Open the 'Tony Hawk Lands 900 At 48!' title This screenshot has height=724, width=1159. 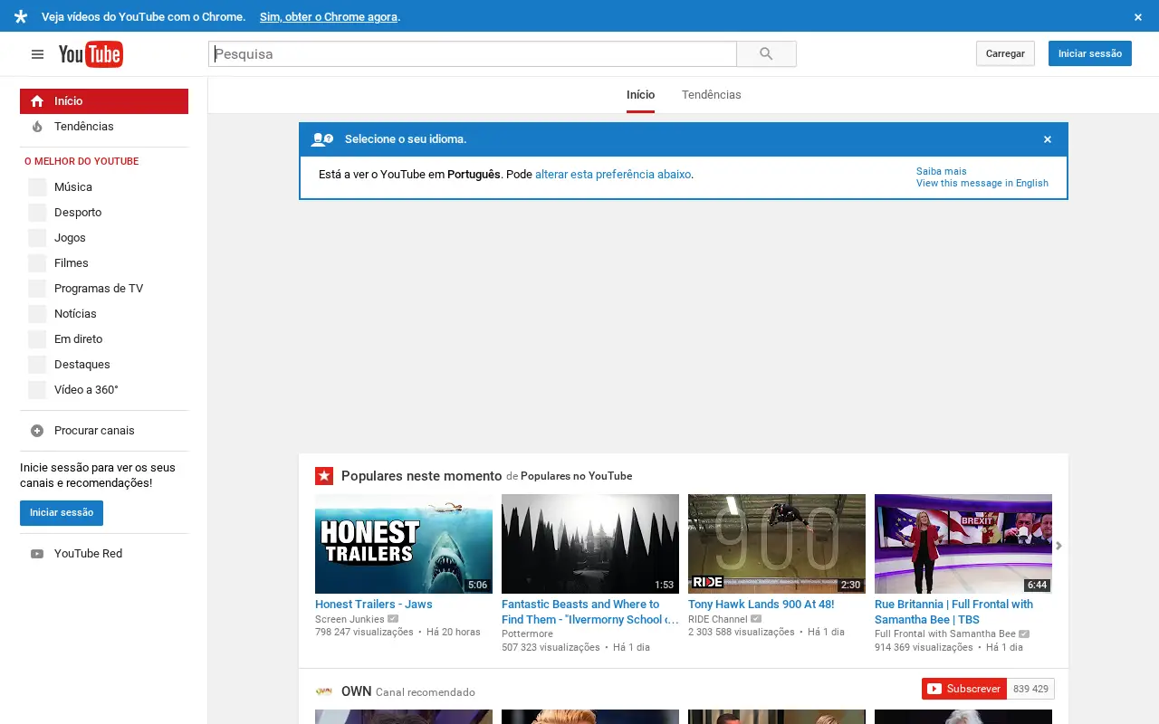pyautogui.click(x=761, y=605)
